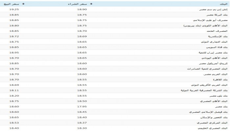The width and height of the screenshot is (230, 131).
Task: Select buy price 18.40 for بنك التعمير والإسكان
Action: click(82, 117)
